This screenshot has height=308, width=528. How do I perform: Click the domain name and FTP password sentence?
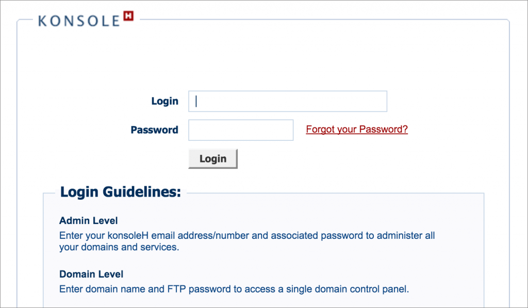(x=234, y=289)
